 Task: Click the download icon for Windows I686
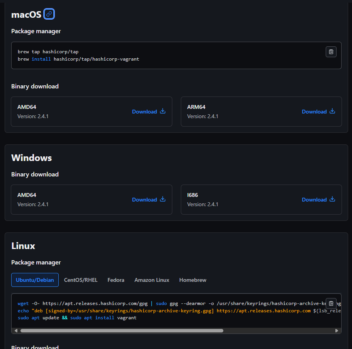332,199
